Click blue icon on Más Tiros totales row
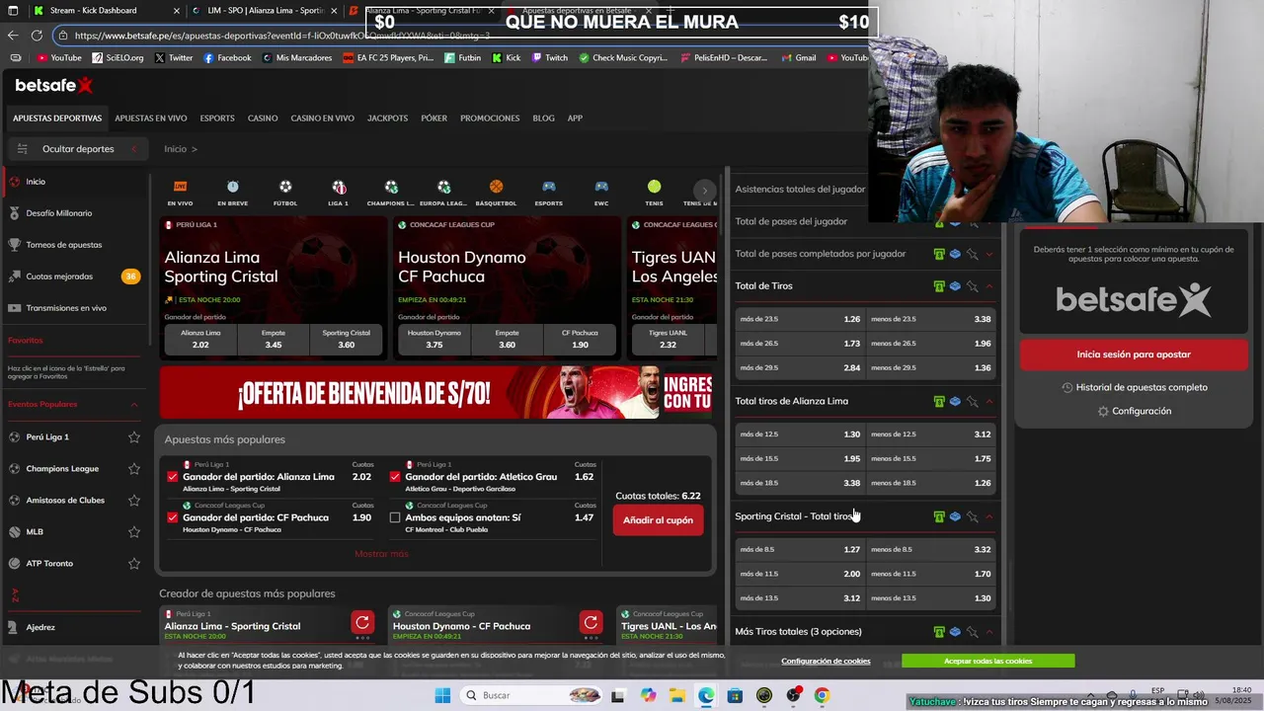The image size is (1264, 711). click(955, 632)
